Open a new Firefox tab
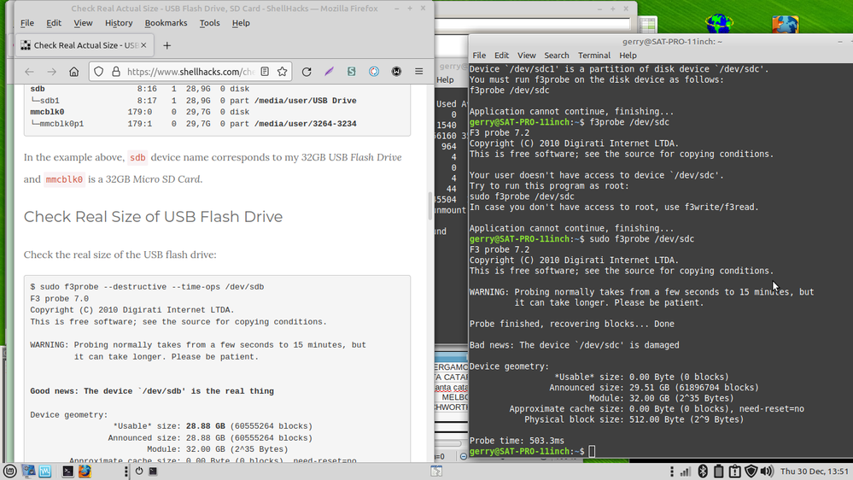 pos(167,45)
